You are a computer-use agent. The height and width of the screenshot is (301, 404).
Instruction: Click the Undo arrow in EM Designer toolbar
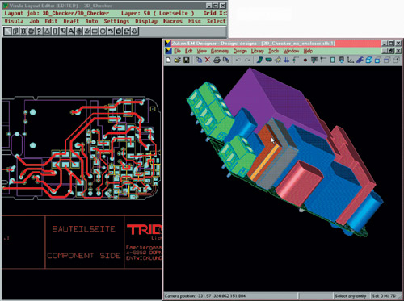click(238, 60)
